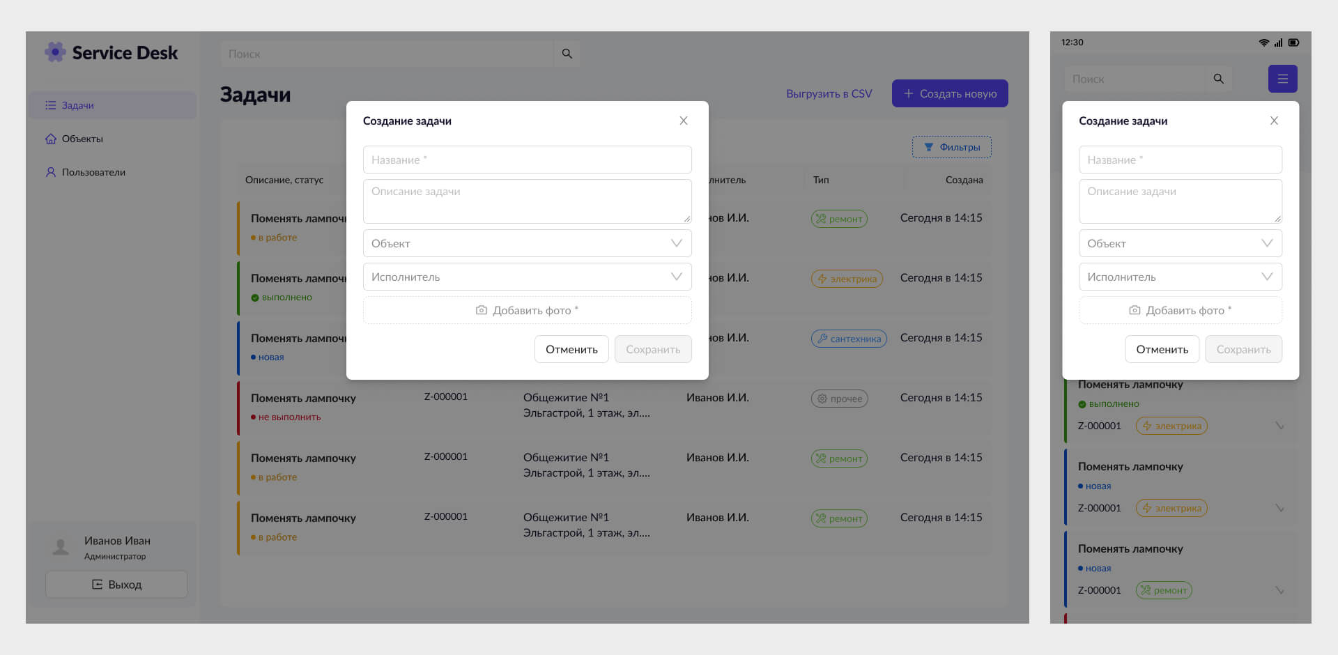Viewport: 1338px width, 655px height.
Task: Click the Service Desk flower logo
Action: click(x=55, y=52)
